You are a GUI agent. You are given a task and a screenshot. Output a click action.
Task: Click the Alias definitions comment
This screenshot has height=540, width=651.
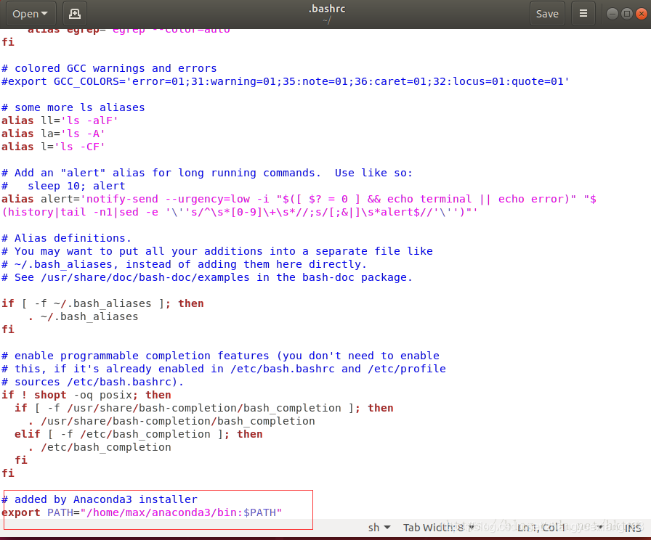[x=65, y=238]
